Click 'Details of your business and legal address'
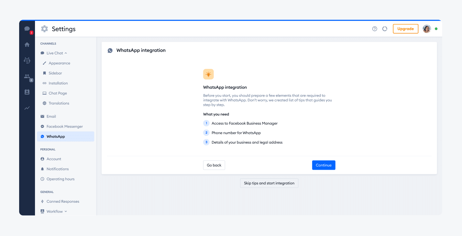Viewport: 462px width, 236px height. point(247,142)
